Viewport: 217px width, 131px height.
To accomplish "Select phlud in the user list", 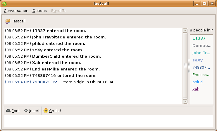I will pos(197,82).
